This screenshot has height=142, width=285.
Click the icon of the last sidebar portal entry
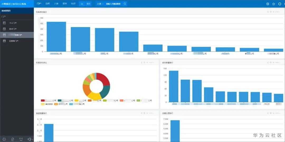tap(4, 41)
